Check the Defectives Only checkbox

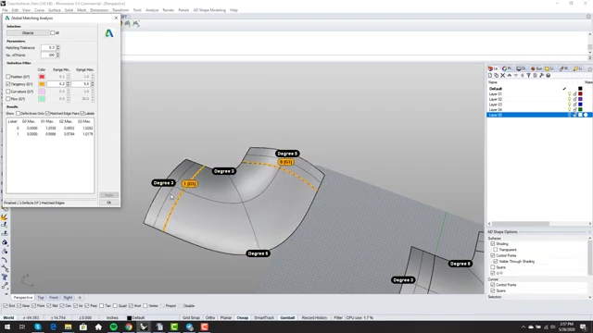point(18,113)
